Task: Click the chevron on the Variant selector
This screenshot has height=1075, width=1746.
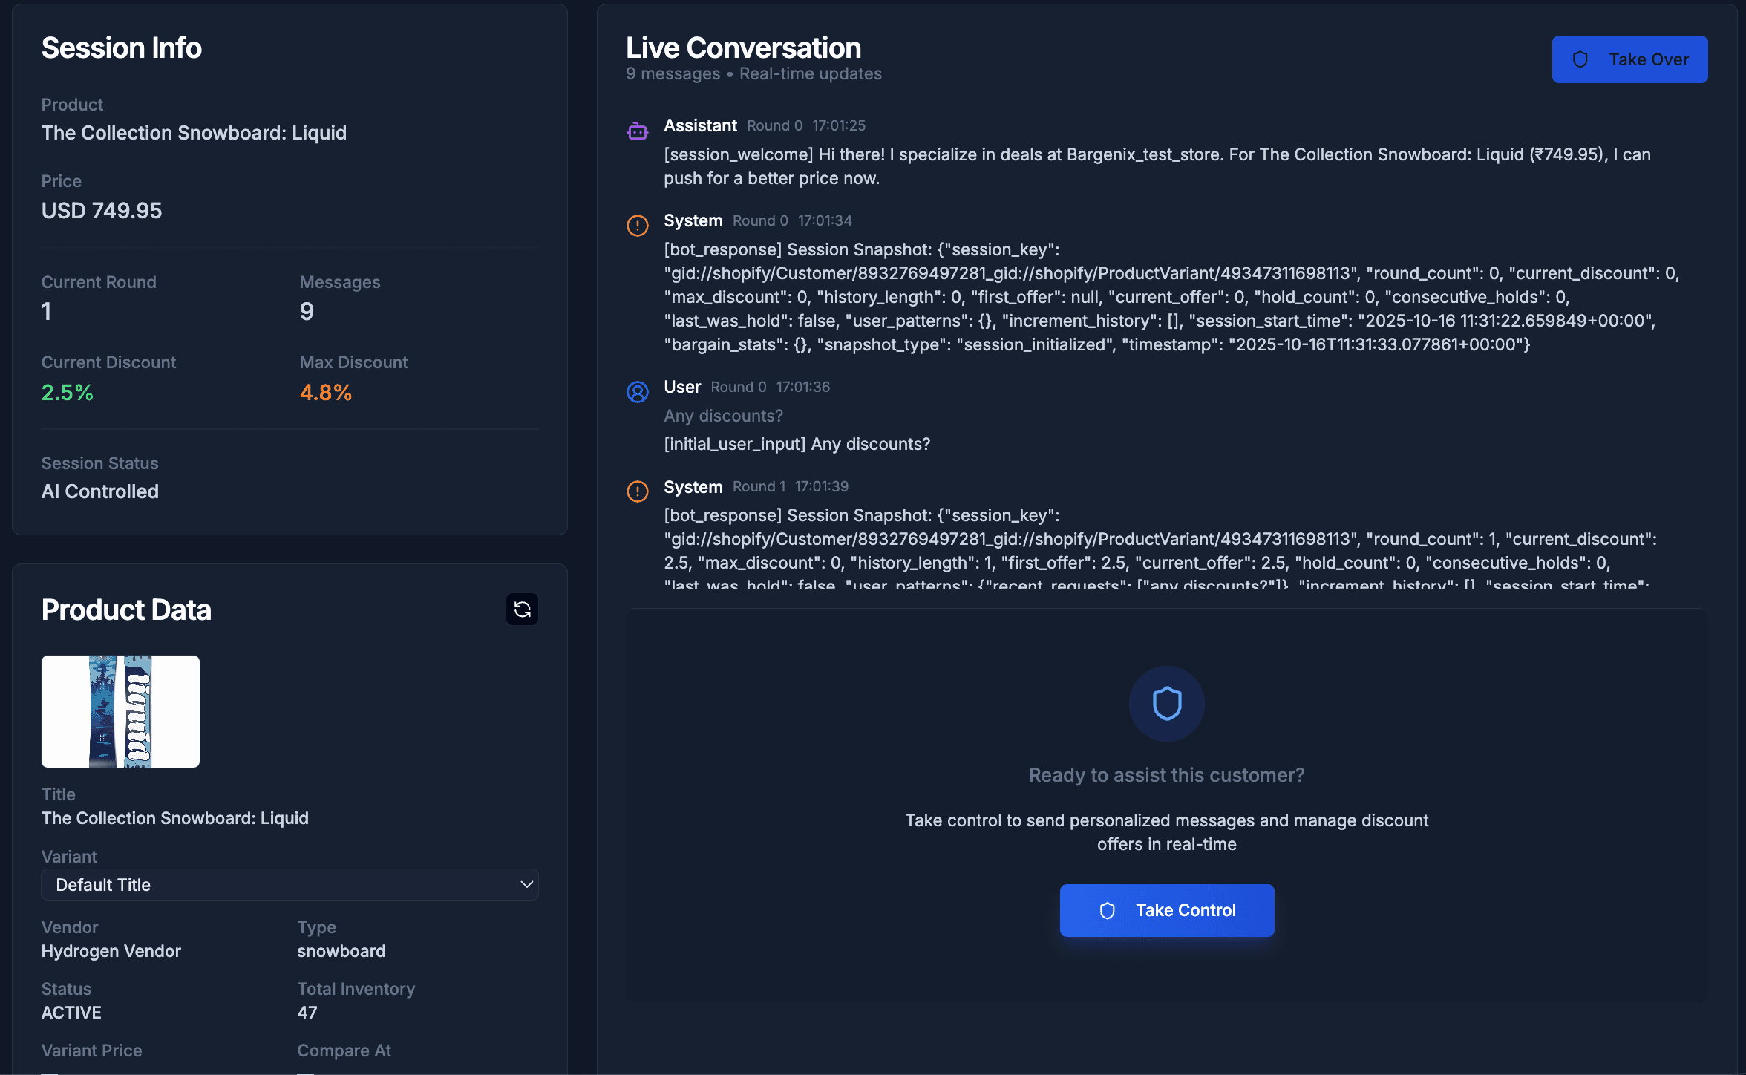Action: (x=526, y=884)
